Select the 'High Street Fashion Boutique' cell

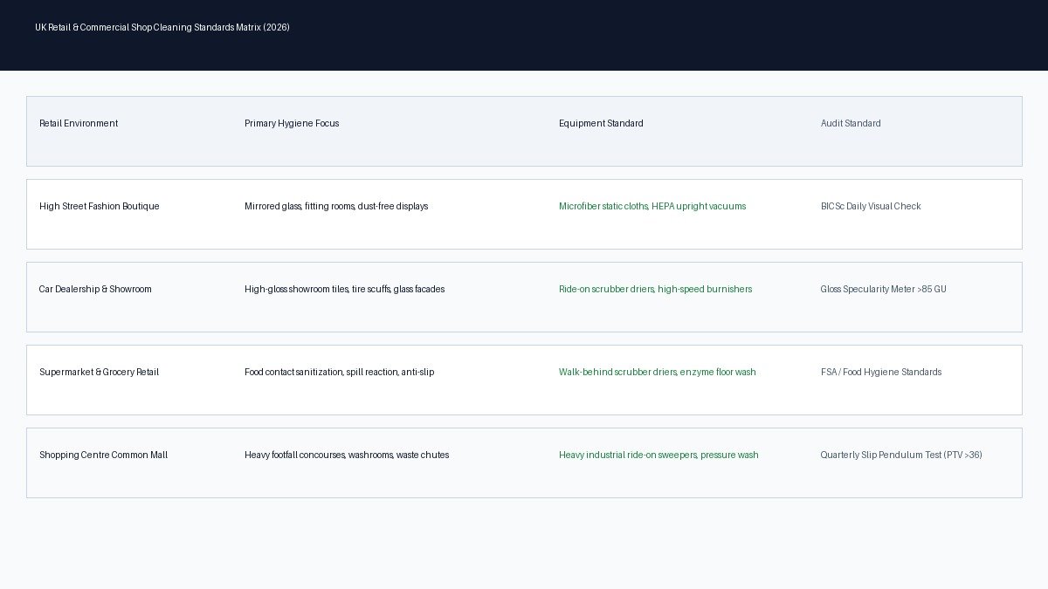click(100, 206)
